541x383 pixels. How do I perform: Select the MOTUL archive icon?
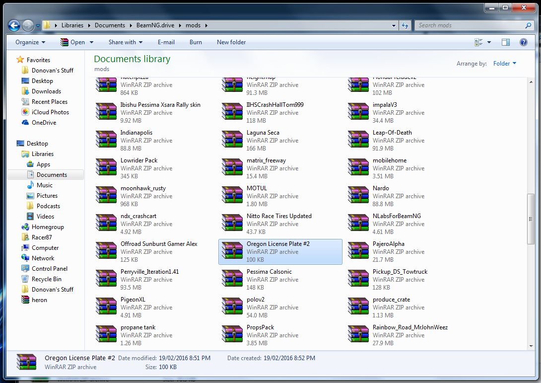click(x=232, y=195)
